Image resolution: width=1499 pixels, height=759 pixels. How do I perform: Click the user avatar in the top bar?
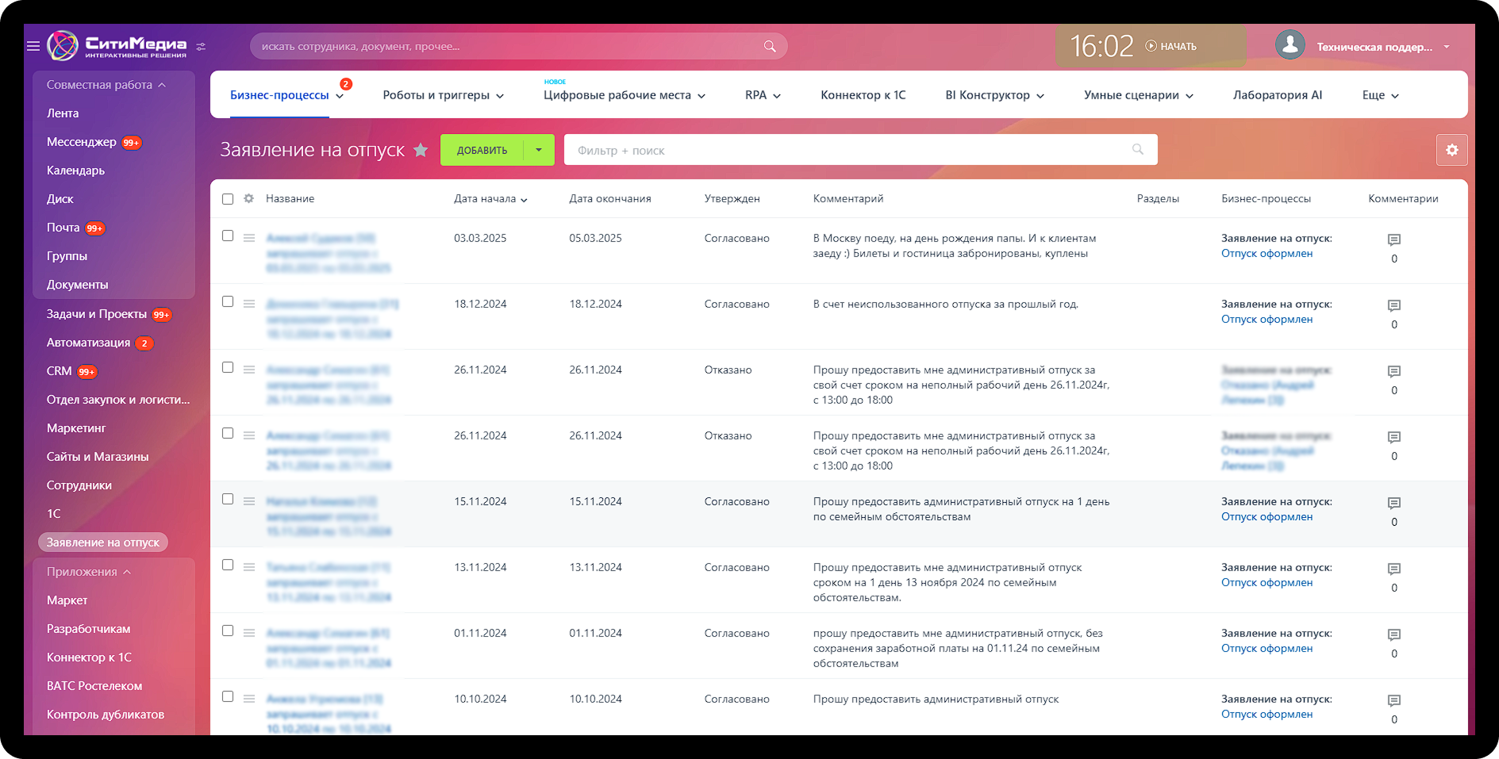tap(1290, 45)
